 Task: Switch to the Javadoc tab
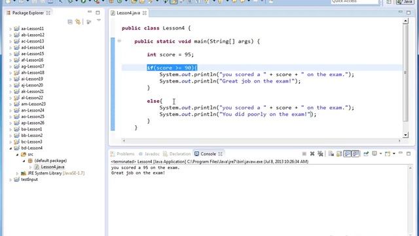pyautogui.click(x=149, y=154)
